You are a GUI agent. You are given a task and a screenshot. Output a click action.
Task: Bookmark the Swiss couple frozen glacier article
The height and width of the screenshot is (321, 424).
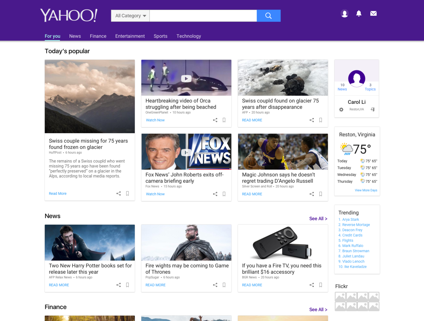(x=128, y=193)
